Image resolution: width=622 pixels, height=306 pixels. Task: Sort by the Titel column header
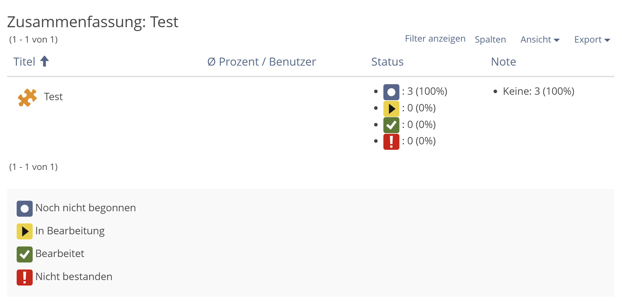click(24, 62)
